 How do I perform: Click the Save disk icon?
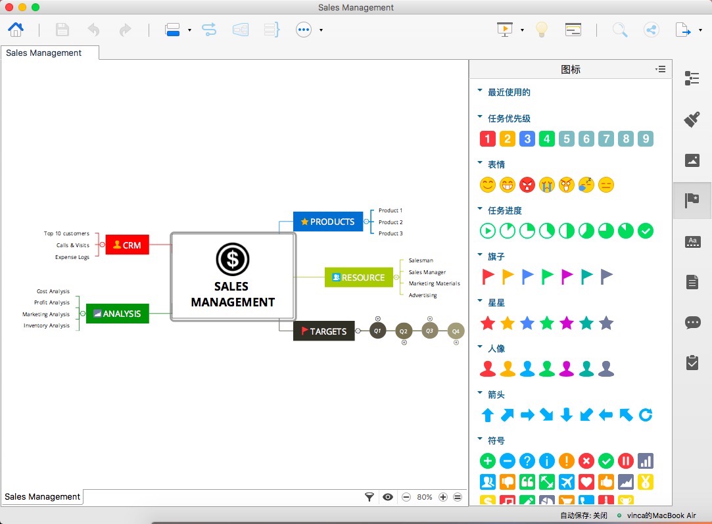[x=62, y=30]
